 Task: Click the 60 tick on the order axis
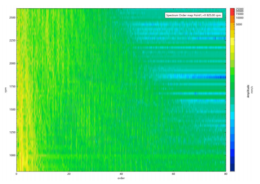pos(173,174)
